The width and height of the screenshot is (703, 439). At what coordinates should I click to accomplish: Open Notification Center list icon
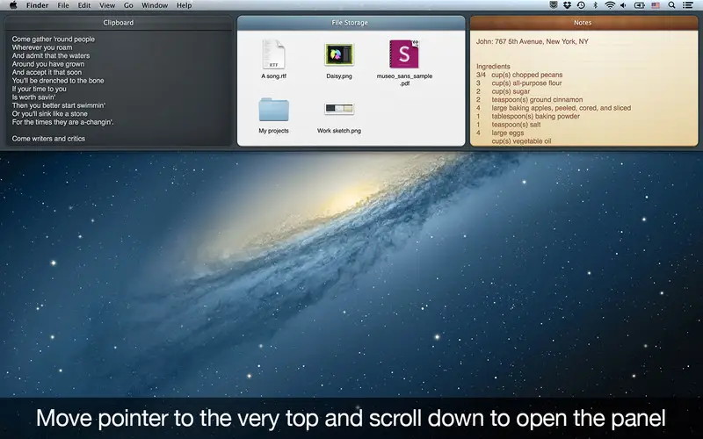(688, 5)
